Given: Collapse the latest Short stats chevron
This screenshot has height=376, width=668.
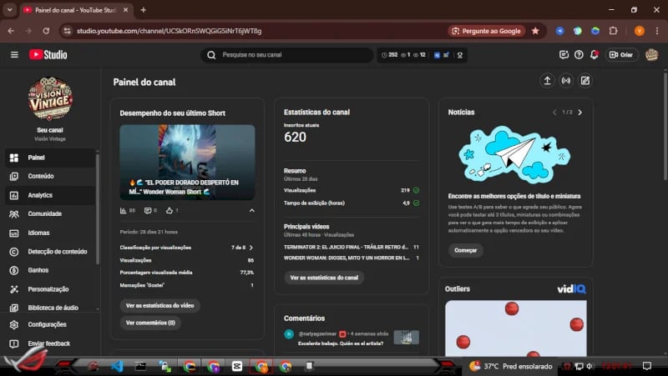Looking at the screenshot, I should (x=251, y=211).
